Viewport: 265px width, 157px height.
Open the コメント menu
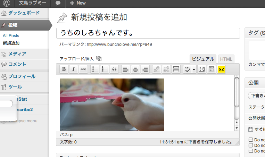[17, 64]
